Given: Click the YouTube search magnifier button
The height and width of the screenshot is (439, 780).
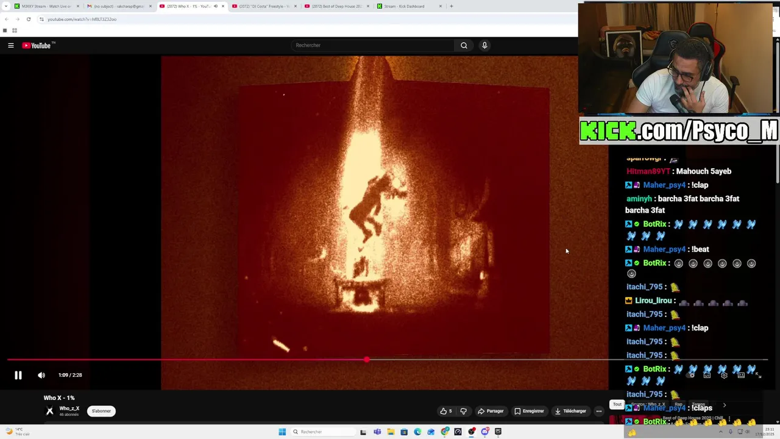Looking at the screenshot, I should 464,45.
